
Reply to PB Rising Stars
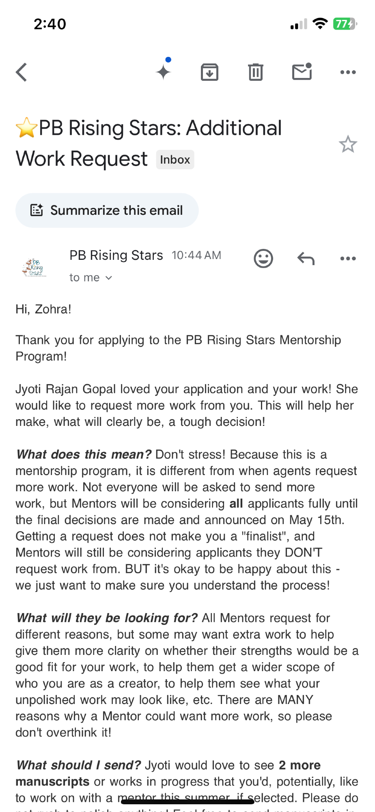point(306,258)
